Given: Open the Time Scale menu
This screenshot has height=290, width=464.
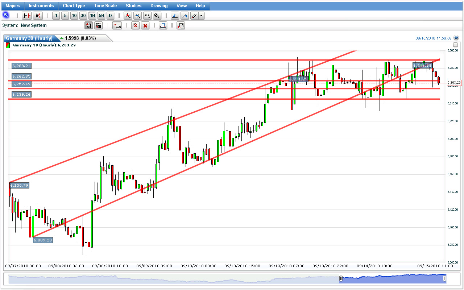Looking at the screenshot, I should tap(105, 6).
